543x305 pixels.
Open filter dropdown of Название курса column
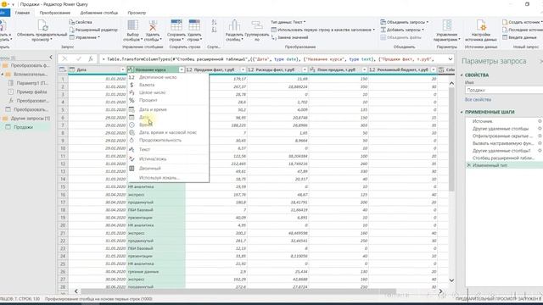[x=182, y=69]
